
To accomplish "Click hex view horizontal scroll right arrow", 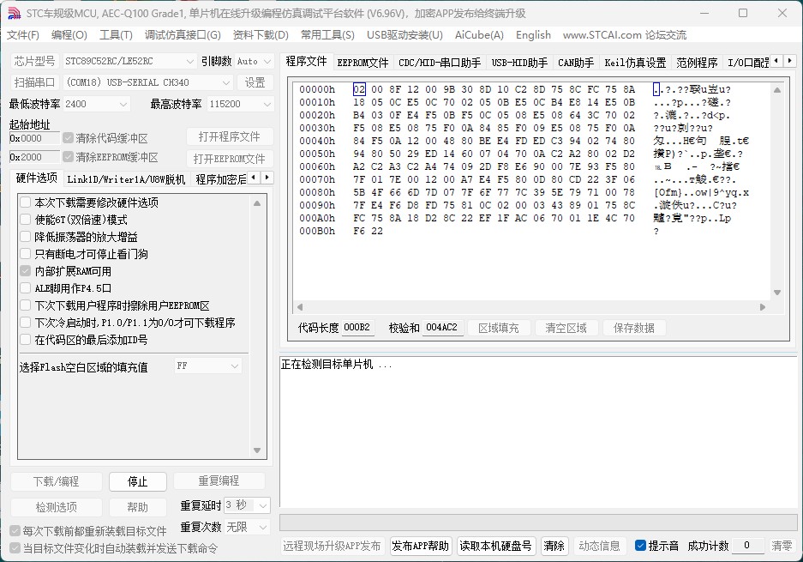I will coord(763,307).
